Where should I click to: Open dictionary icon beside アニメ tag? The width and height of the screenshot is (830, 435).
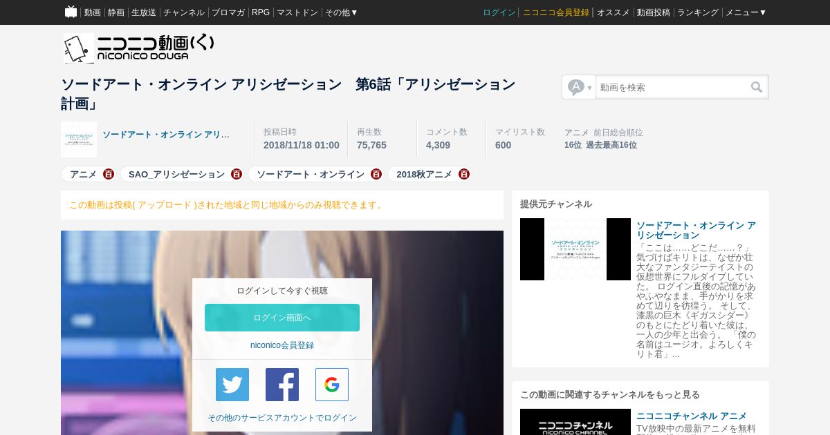pos(109,174)
